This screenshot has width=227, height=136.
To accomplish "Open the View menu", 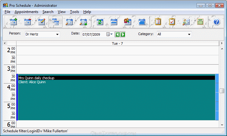I will (62, 12).
